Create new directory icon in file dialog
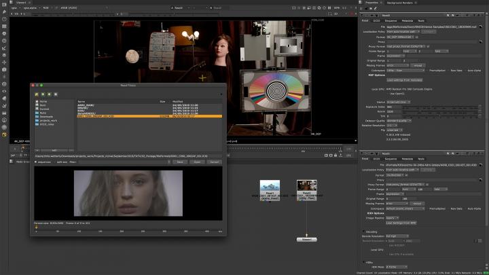 coord(56,94)
